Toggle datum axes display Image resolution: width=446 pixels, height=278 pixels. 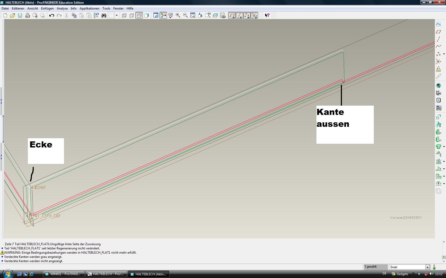tap(239, 15)
